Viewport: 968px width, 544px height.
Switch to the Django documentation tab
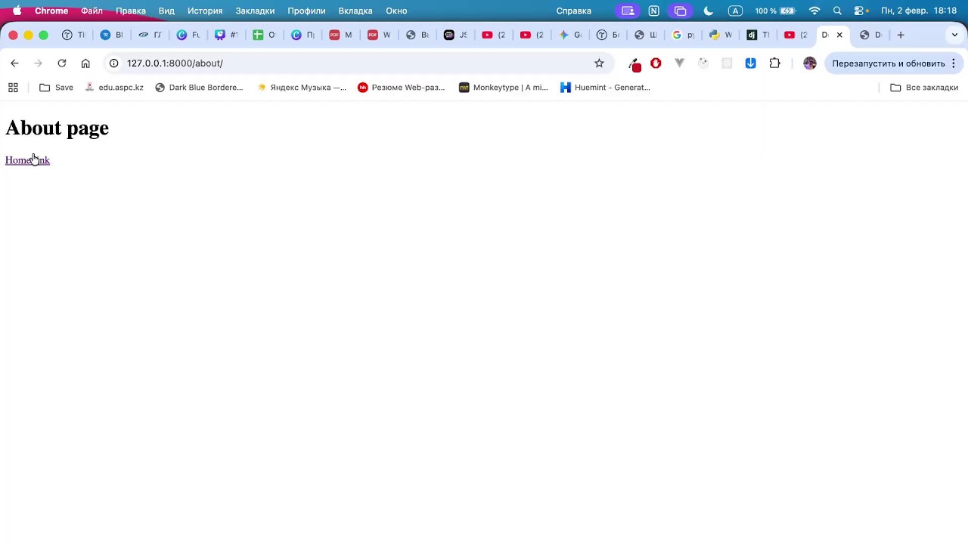click(x=759, y=35)
